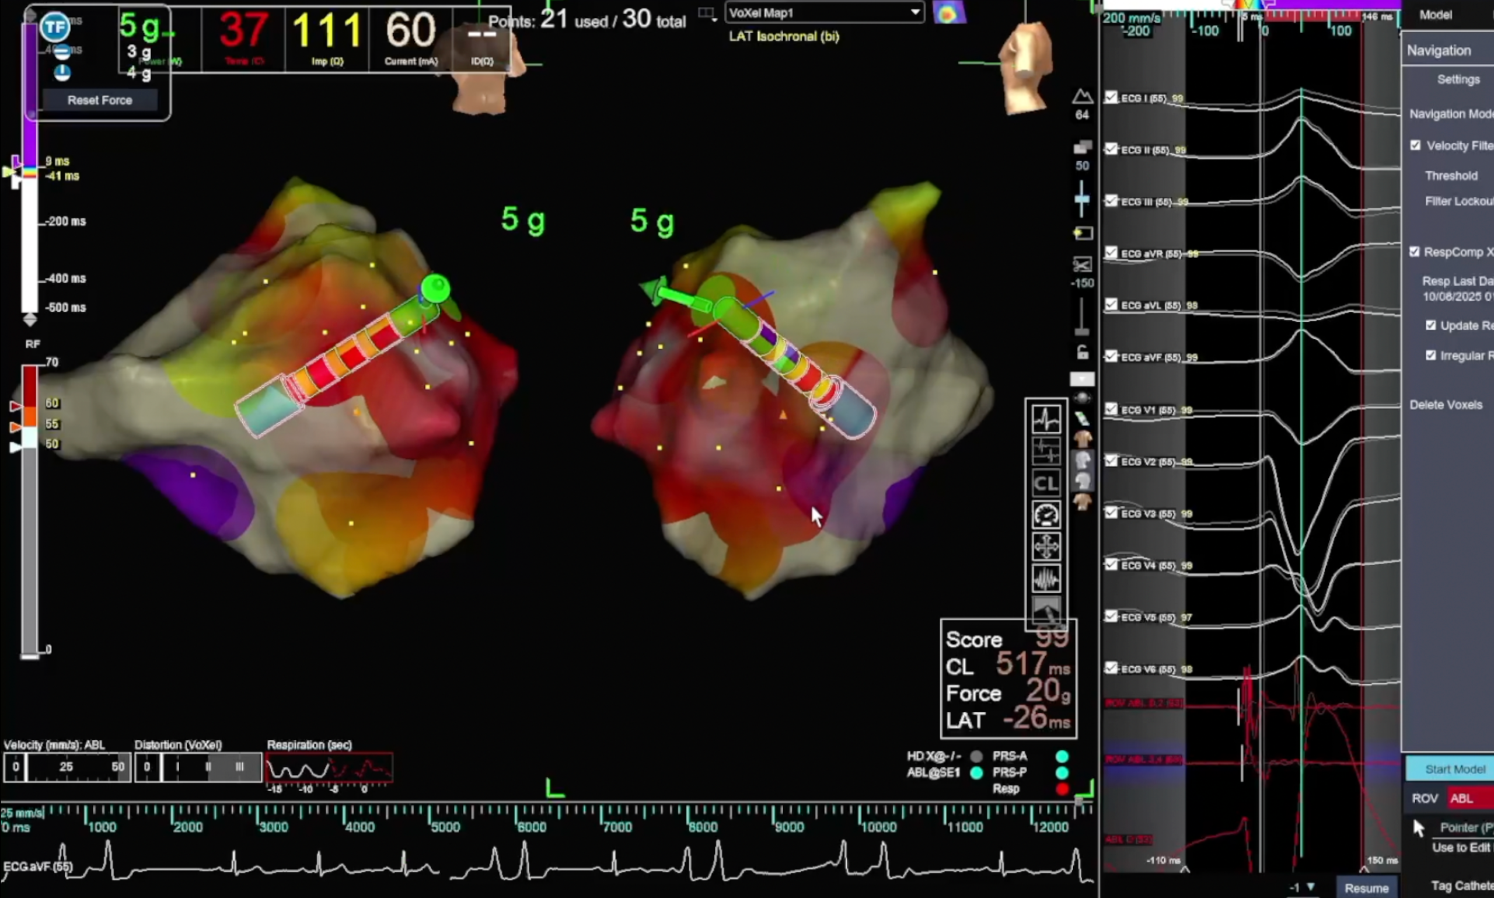Click the TF contact force icon
This screenshot has height=898, width=1494.
click(54, 27)
